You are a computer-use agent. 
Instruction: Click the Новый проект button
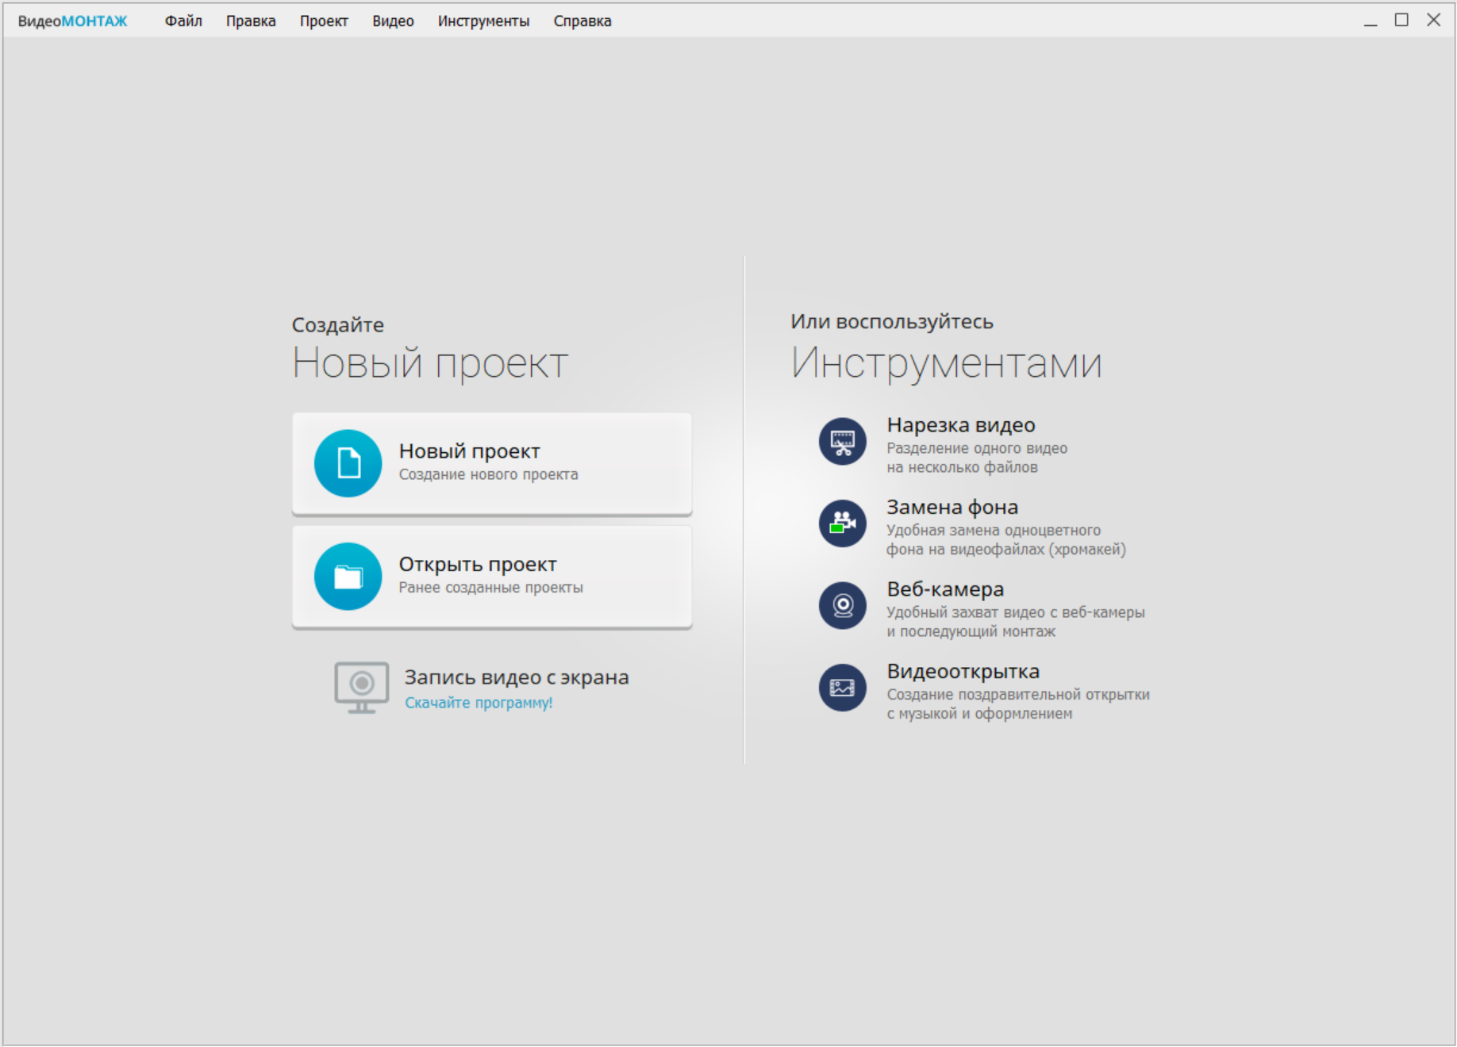pos(492,462)
